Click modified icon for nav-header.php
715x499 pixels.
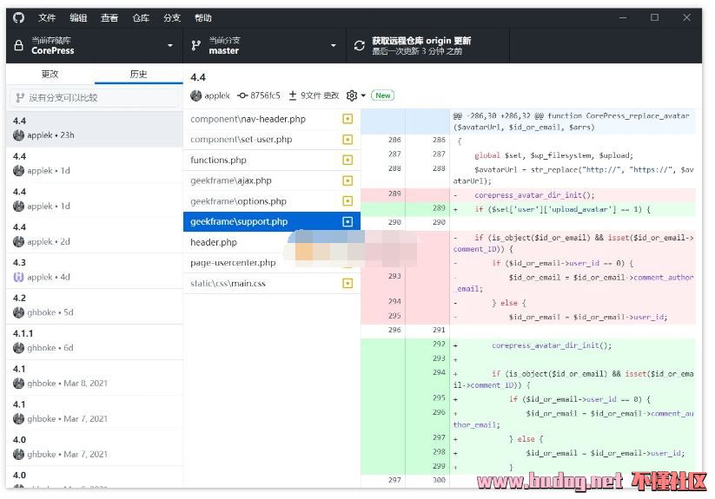click(x=348, y=119)
